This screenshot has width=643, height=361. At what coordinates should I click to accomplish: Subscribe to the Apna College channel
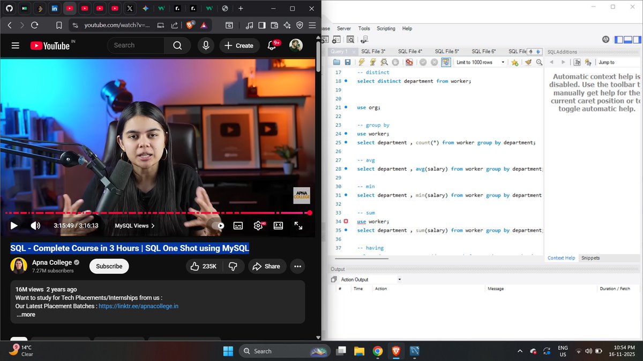[109, 266]
